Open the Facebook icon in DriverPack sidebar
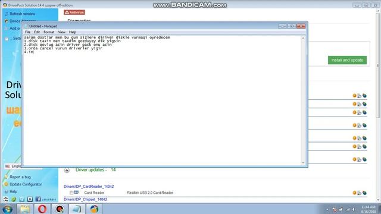381x214 pixels. click(x=38, y=199)
